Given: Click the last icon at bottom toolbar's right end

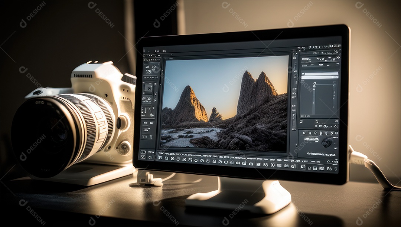Looking at the screenshot, I should (x=336, y=169).
